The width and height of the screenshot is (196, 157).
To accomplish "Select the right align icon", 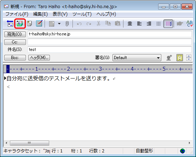I will pyautogui.click(x=149, y=23).
